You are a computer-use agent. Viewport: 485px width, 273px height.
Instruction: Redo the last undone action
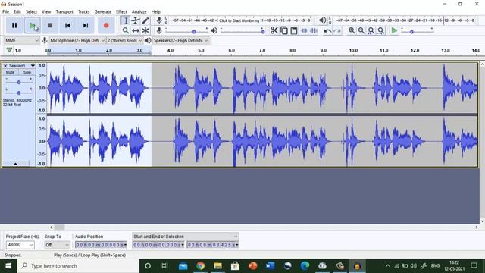(x=337, y=30)
